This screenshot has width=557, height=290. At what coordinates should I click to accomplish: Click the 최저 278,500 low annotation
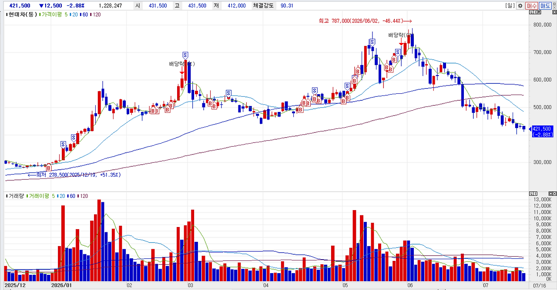[74, 175]
